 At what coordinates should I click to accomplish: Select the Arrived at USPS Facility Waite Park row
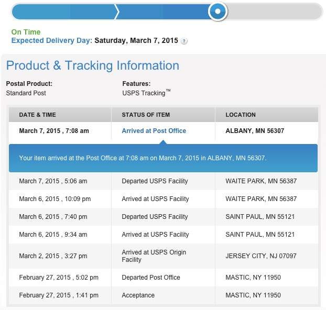click(x=163, y=199)
